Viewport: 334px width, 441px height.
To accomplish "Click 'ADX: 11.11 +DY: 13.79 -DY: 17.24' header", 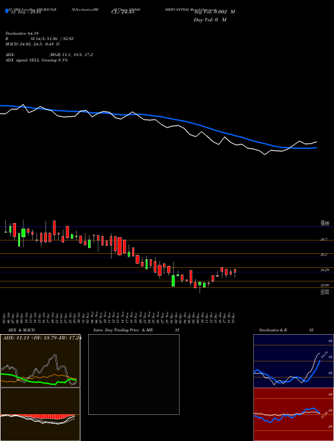I will 41,337.
